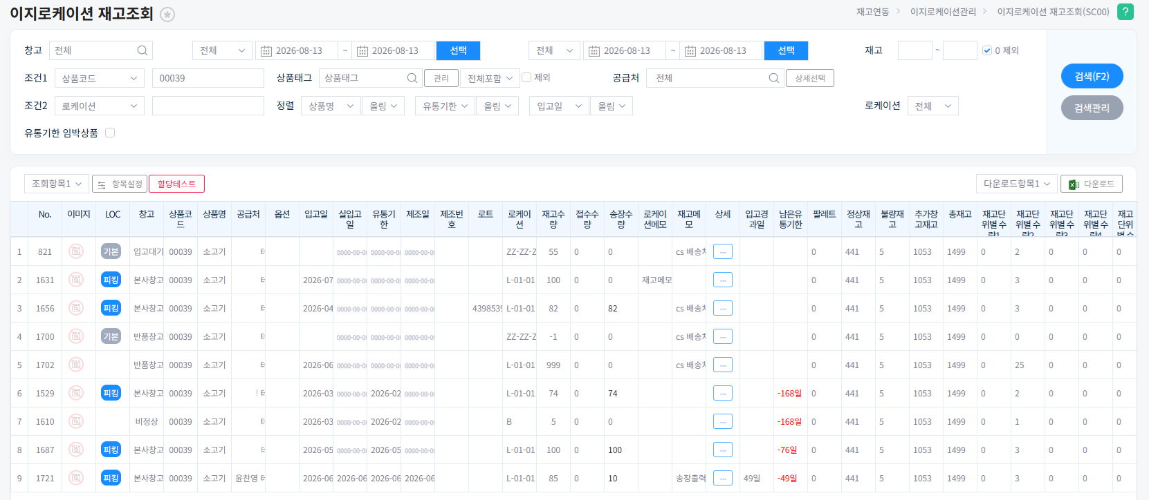
Task: Click the product image icon in row 821
Action: (x=76, y=251)
